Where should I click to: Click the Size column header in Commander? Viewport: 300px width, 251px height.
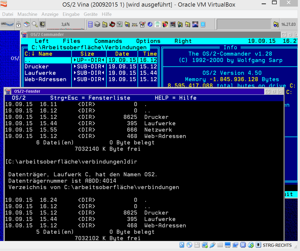87,54
